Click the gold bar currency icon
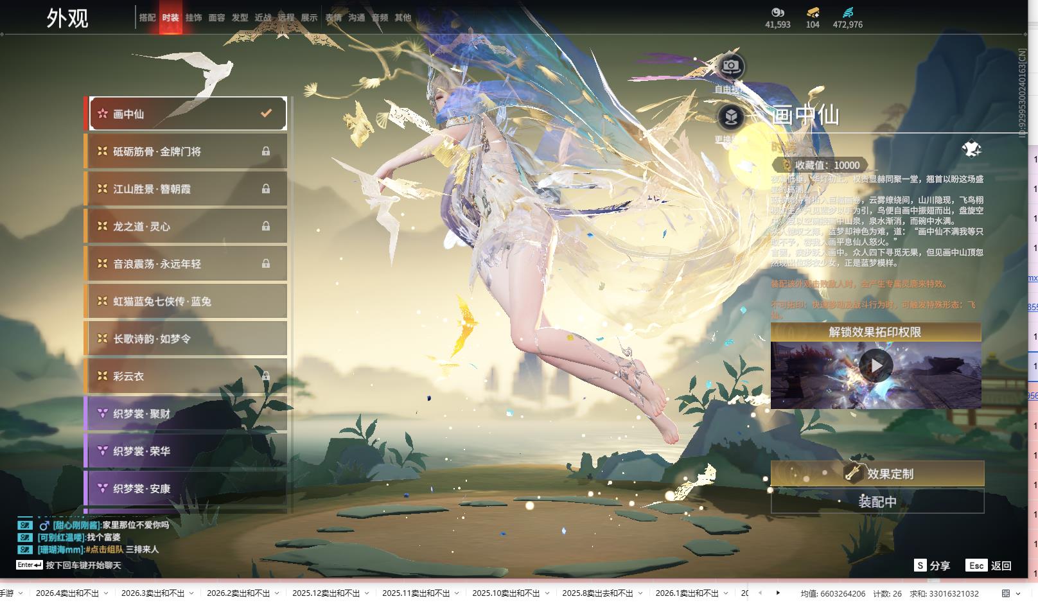The image size is (1038, 603). [x=813, y=12]
